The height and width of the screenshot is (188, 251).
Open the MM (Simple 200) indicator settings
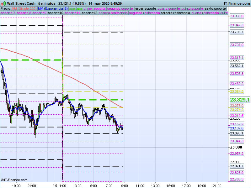(x=24, y=9)
